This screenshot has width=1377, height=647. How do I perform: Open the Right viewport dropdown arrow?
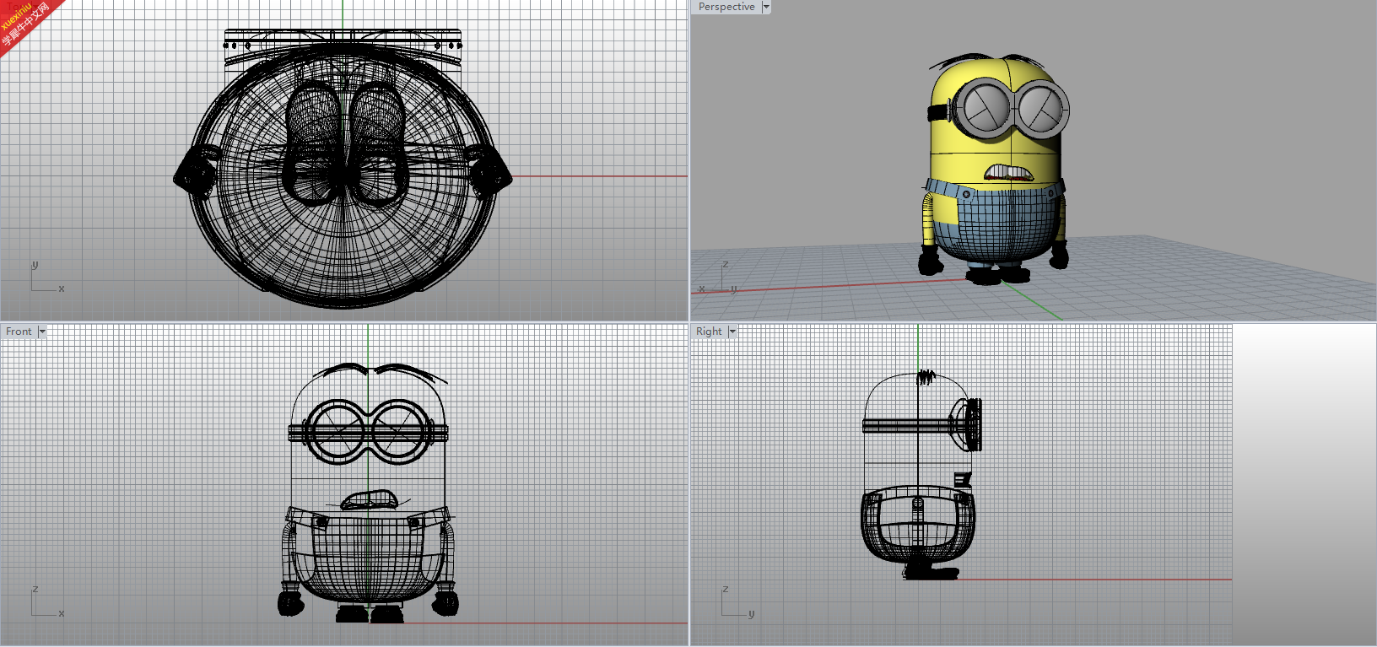(x=732, y=332)
